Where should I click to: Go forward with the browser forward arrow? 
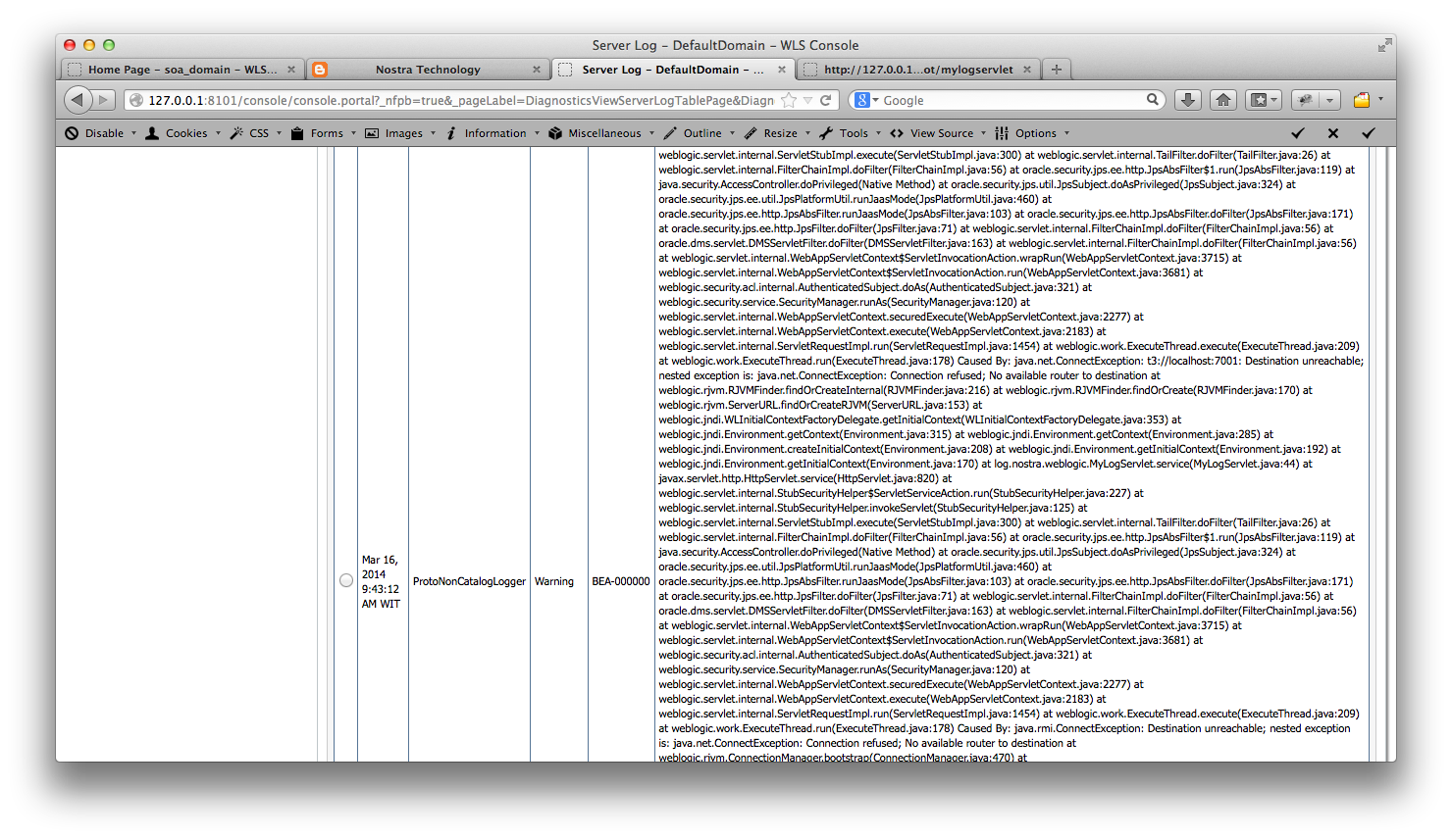coord(104,100)
